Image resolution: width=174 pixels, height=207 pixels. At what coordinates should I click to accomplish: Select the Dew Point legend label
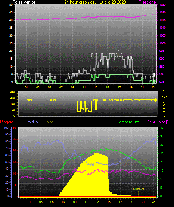click(159, 122)
